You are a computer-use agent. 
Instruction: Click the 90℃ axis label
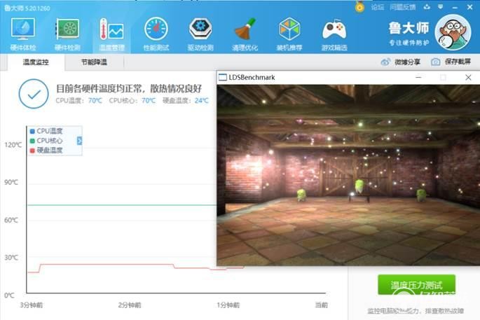[x=11, y=182]
